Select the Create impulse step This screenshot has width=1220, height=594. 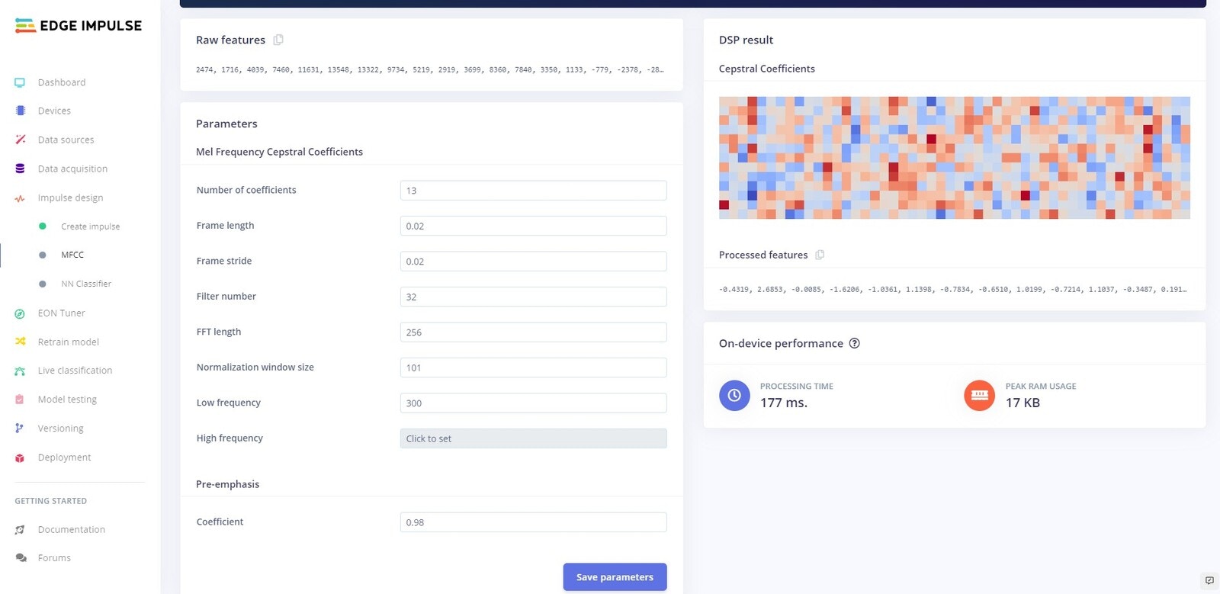point(90,226)
